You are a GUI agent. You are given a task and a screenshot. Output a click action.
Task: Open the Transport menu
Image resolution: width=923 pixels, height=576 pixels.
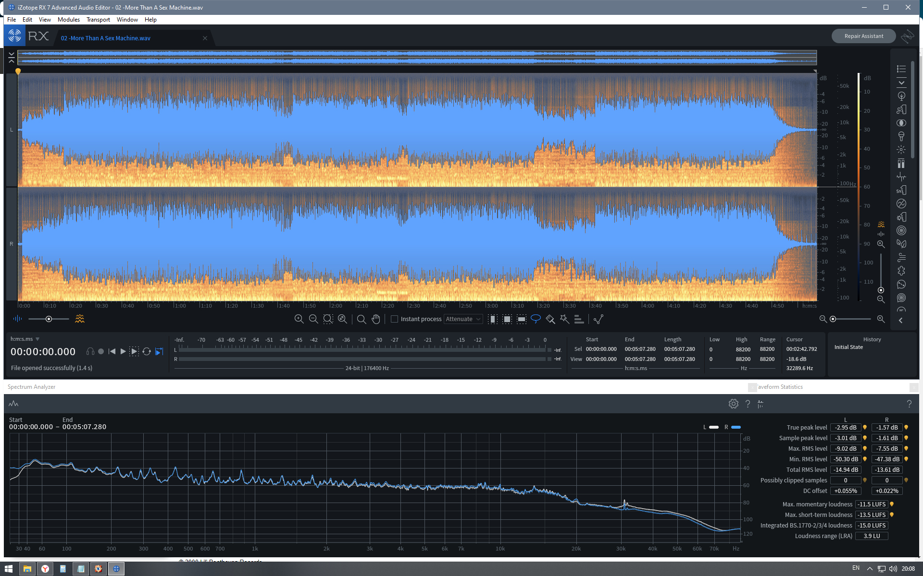pyautogui.click(x=98, y=20)
